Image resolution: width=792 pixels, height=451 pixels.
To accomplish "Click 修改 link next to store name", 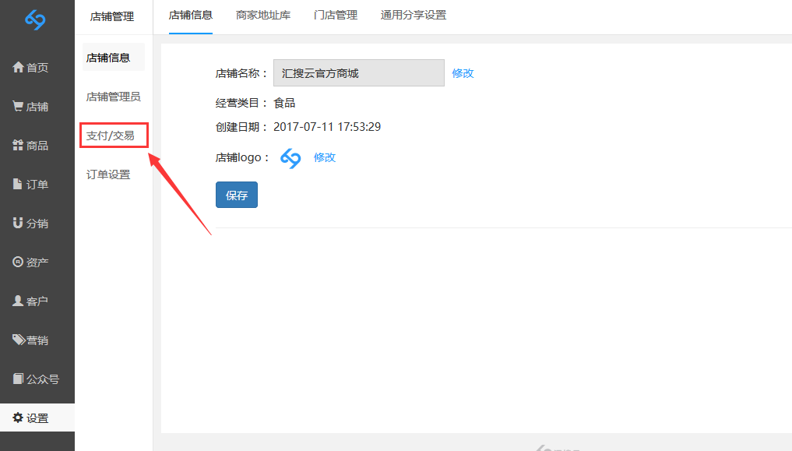I will point(463,73).
